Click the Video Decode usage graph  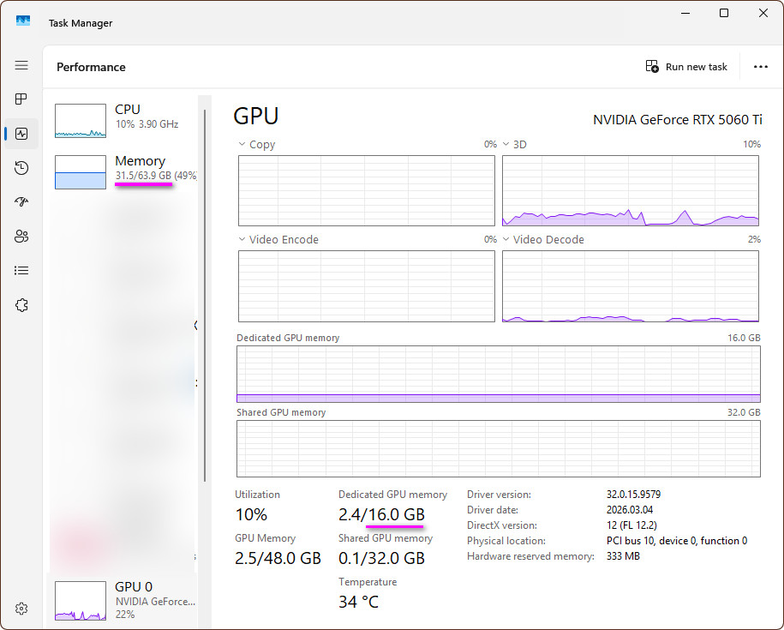631,286
